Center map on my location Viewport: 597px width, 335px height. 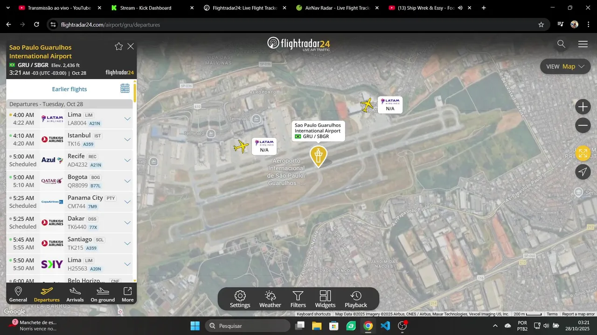(x=583, y=172)
